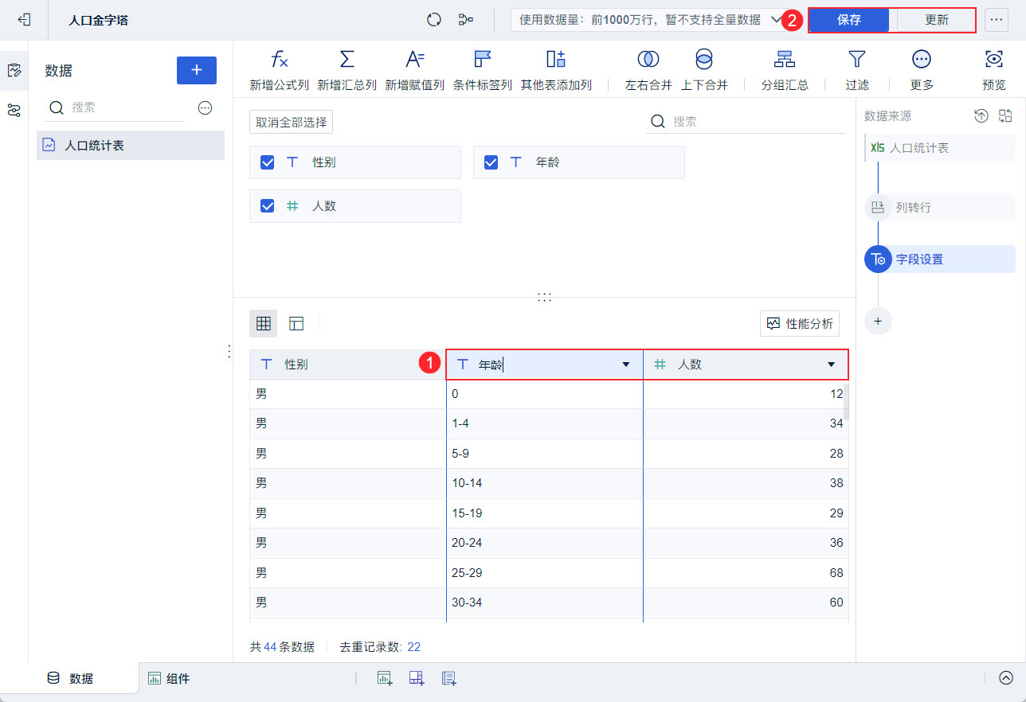
Task: Switch to the grid table view icon
Action: coord(264,323)
